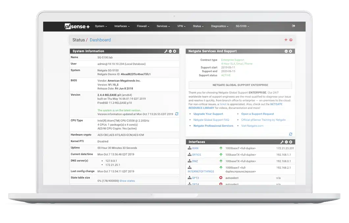Configure Interfaces widget via wrench icon
Screen dimensions: 349x223
282,142
